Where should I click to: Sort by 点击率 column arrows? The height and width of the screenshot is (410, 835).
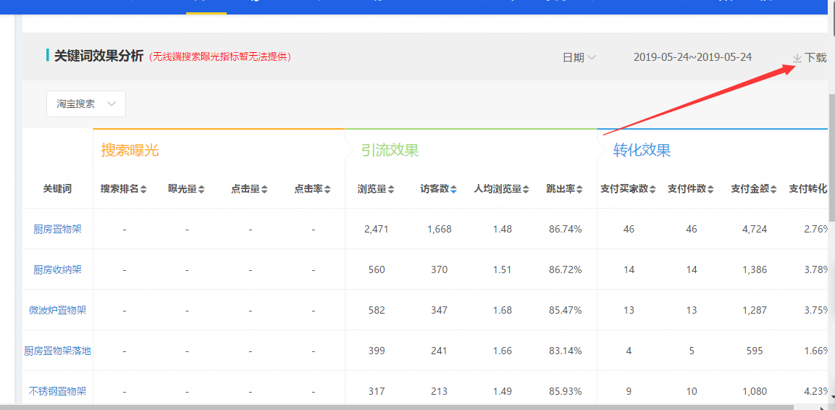pos(327,189)
